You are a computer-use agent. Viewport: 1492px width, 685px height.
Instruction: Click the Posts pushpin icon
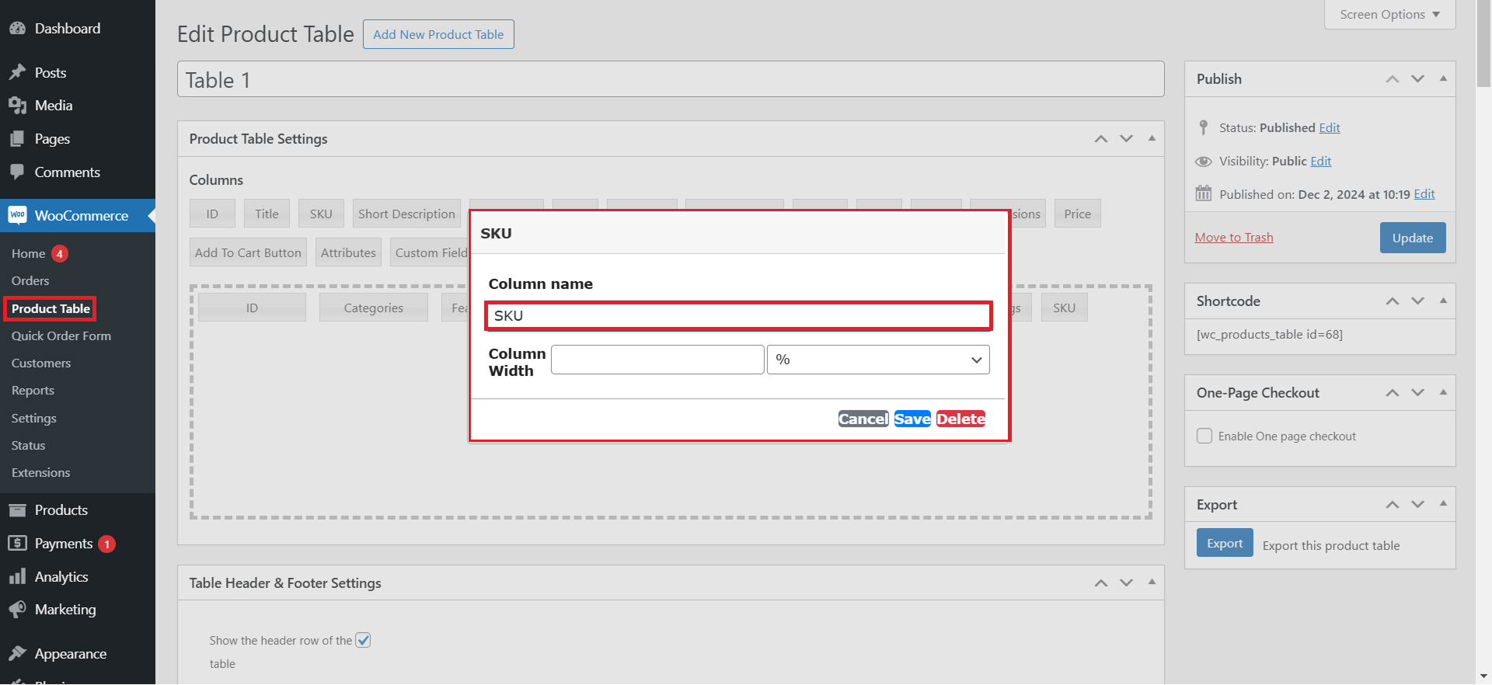(x=17, y=72)
